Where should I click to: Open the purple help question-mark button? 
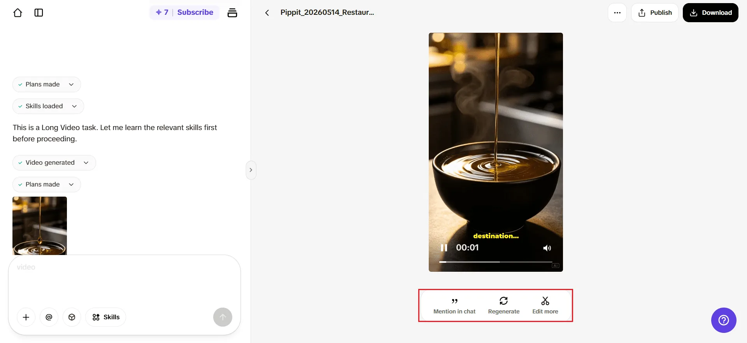[x=724, y=320]
